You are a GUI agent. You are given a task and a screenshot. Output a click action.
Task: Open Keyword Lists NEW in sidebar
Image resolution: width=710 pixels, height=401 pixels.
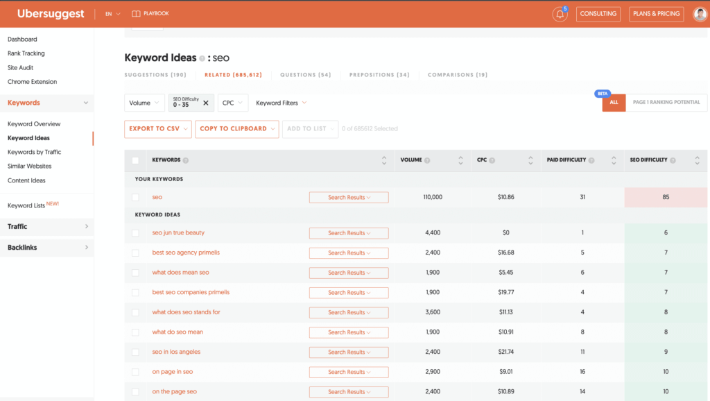pyautogui.click(x=33, y=205)
